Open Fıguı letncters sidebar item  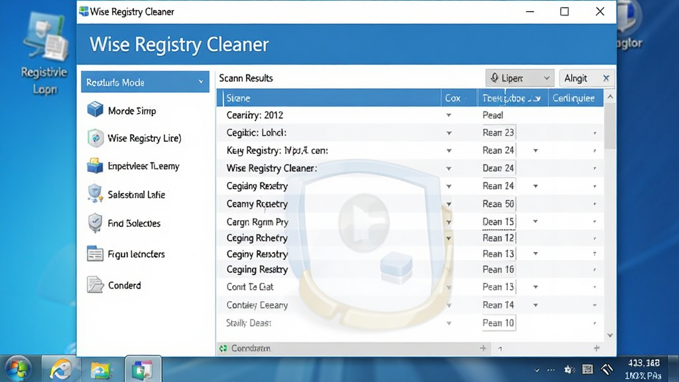click(x=136, y=254)
